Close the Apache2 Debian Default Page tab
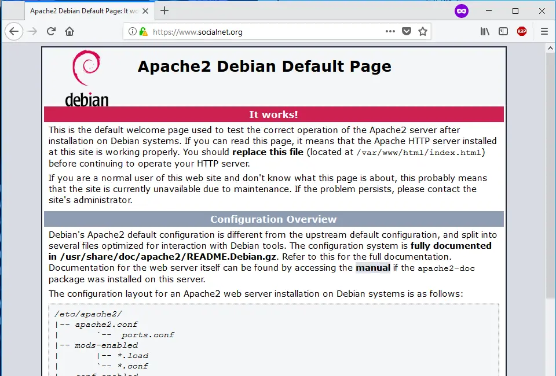Screen dimensions: 556x376 click(145, 11)
